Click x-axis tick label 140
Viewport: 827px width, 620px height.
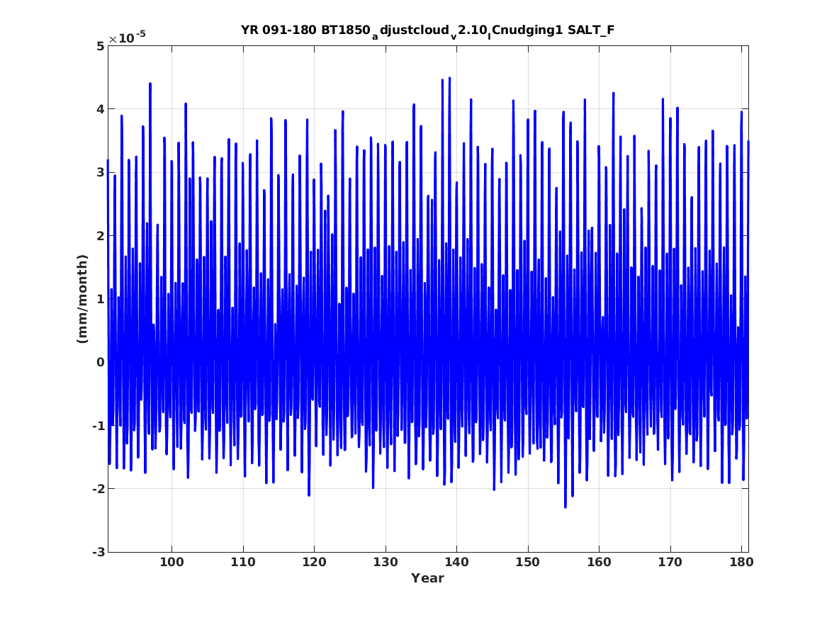tap(456, 562)
